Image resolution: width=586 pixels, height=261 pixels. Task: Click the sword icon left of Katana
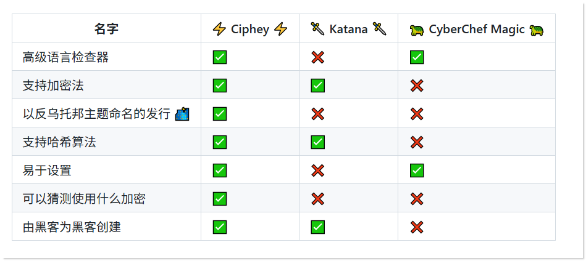tap(317, 29)
